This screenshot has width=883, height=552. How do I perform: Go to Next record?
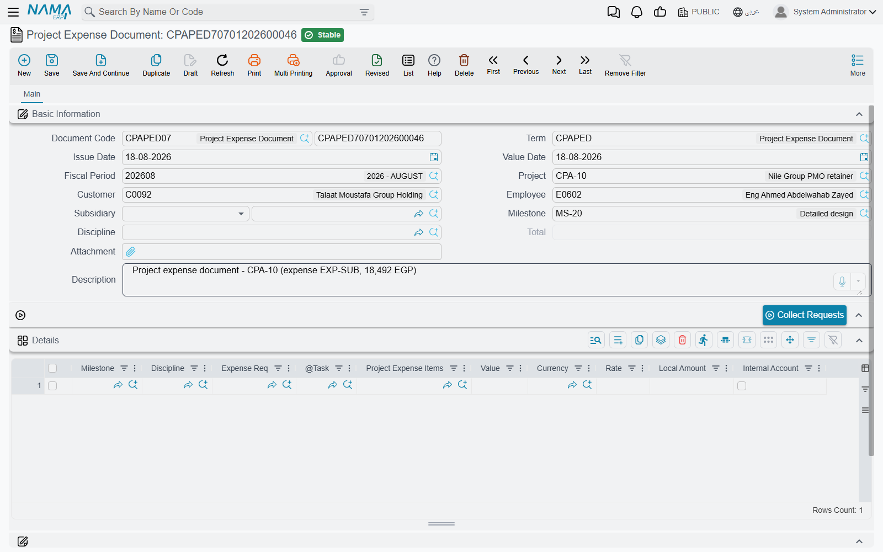pos(559,64)
